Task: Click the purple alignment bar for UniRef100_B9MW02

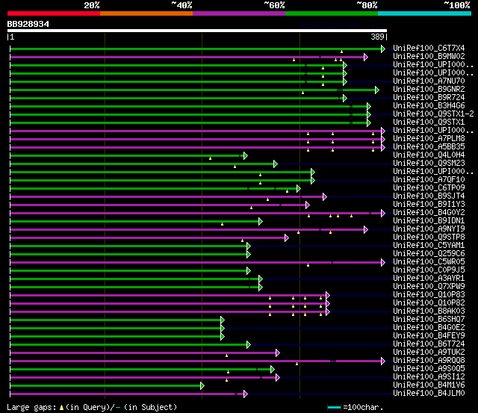Action: coord(187,57)
